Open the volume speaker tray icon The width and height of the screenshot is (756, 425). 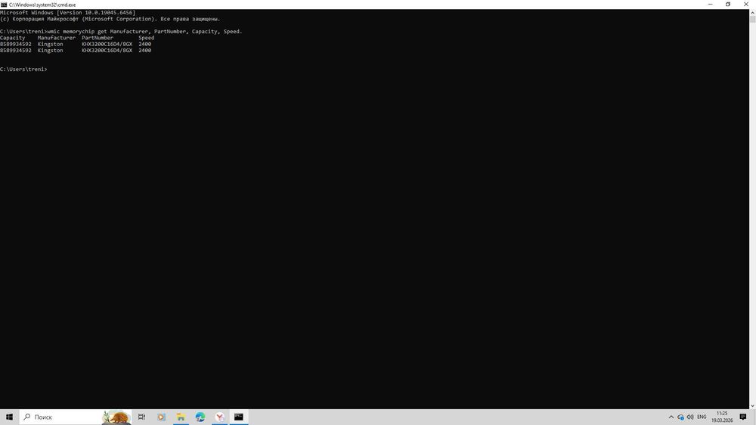690,417
